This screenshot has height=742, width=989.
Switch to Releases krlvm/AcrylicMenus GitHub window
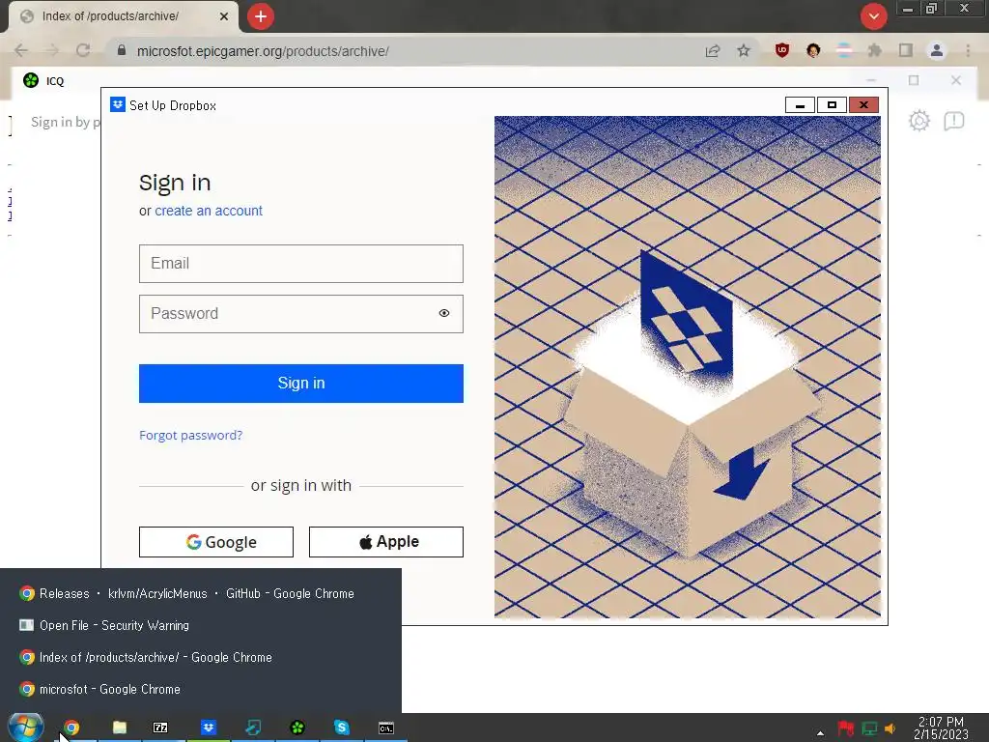[201, 594]
